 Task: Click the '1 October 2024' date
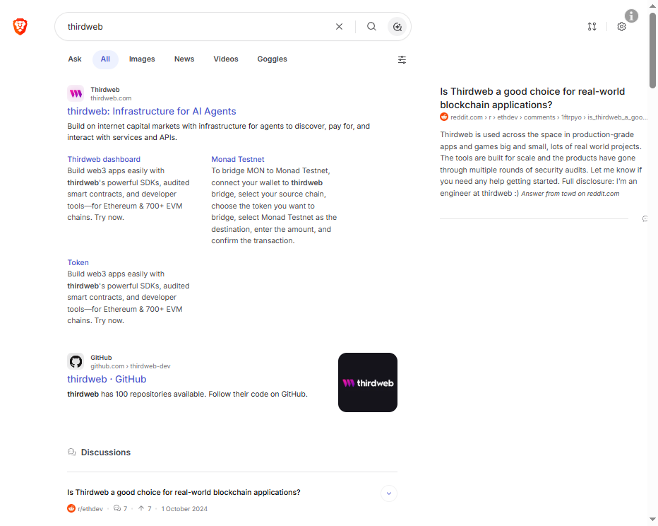[184, 509]
